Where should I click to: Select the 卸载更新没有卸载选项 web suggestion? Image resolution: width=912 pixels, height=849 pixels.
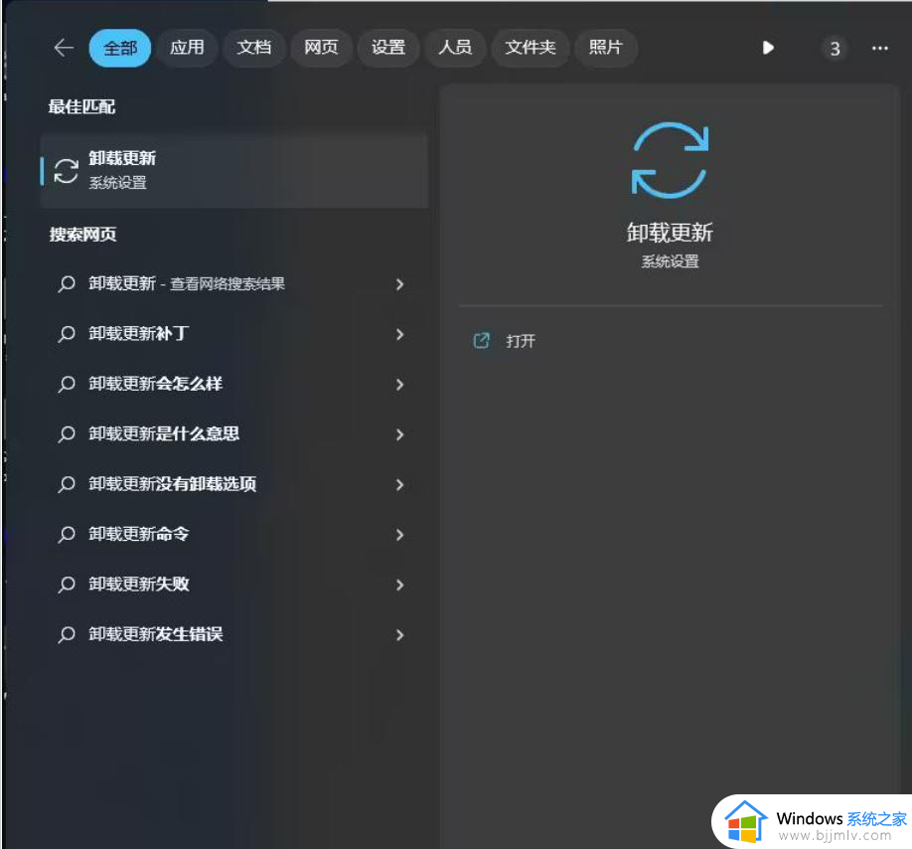coord(234,484)
